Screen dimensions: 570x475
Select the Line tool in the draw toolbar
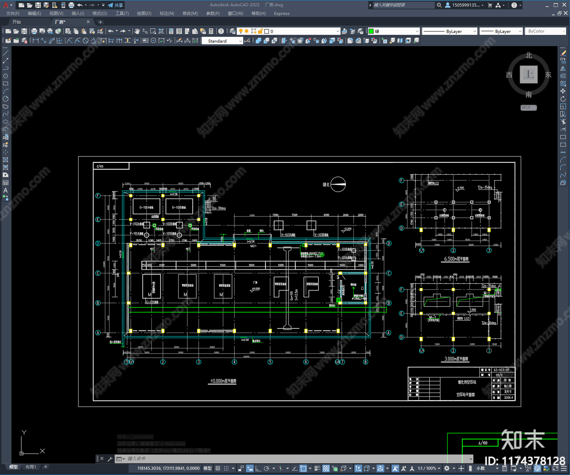(x=5, y=53)
